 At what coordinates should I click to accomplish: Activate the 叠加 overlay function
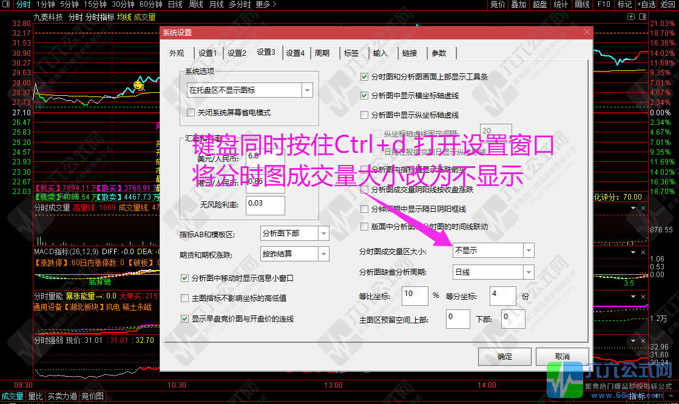(x=518, y=5)
